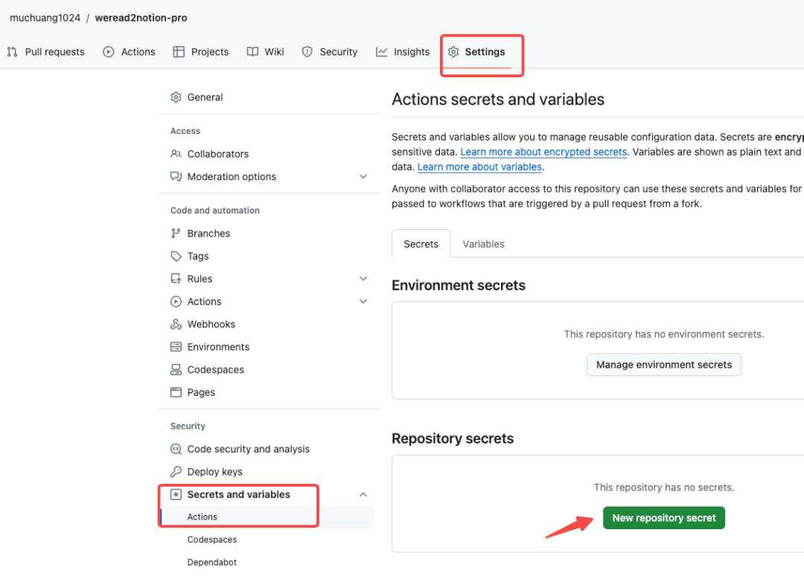The image size is (804, 576).
Task: Select the Secrets tab
Action: pos(421,244)
